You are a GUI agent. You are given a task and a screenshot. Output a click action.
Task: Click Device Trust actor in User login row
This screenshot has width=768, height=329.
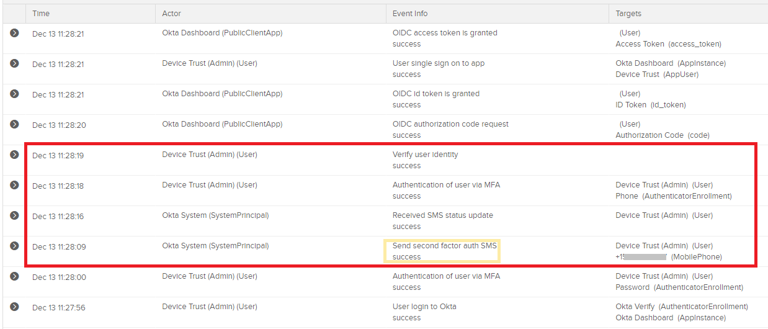click(210, 307)
